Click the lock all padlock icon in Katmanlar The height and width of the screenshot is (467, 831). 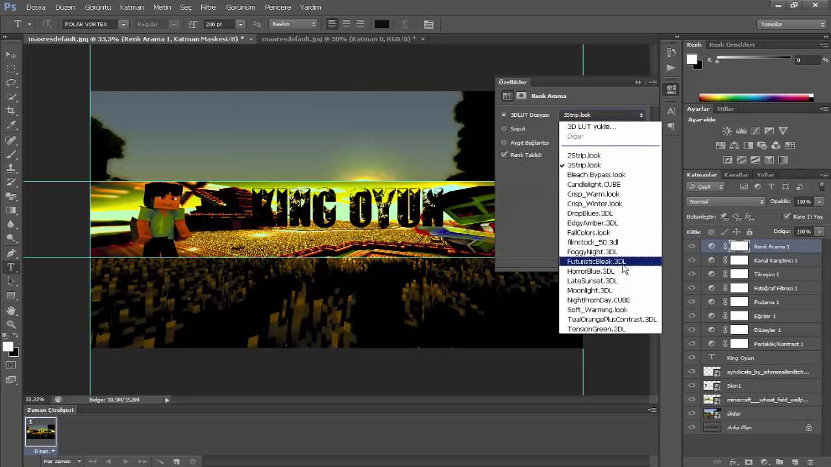click(x=749, y=232)
